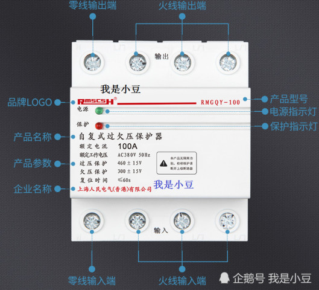Click the neutral-line output terminal screw

[x=93, y=62]
